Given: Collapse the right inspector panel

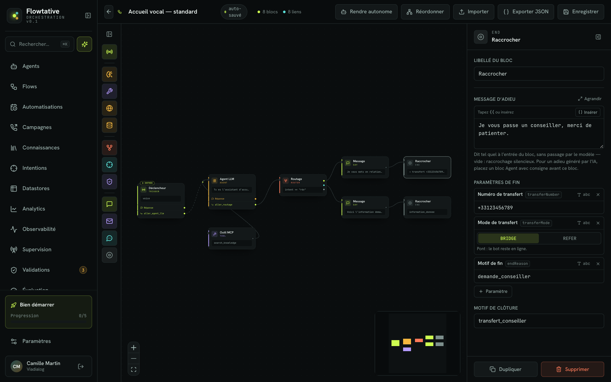Looking at the screenshot, I should (598, 37).
